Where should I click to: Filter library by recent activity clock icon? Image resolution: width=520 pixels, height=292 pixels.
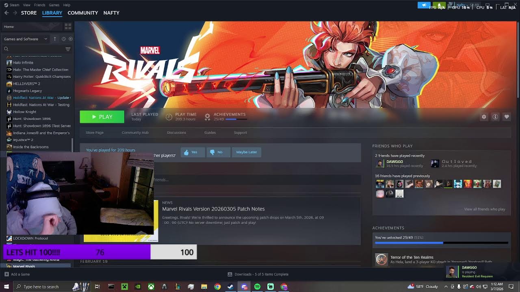[64, 39]
